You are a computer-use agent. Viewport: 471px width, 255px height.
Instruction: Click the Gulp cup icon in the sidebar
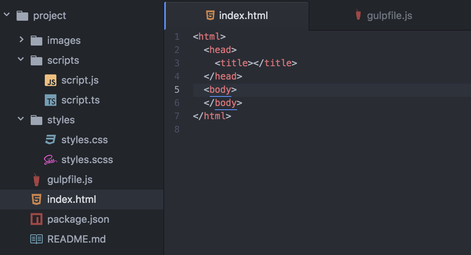(36, 179)
